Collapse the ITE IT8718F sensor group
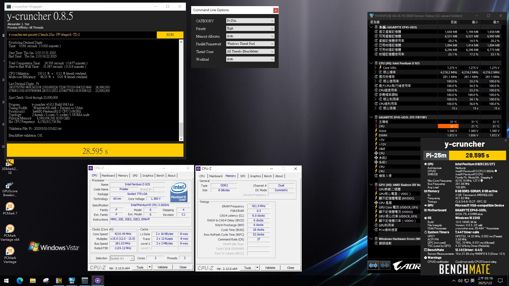The height and width of the screenshot is (286, 509). click(x=371, y=117)
